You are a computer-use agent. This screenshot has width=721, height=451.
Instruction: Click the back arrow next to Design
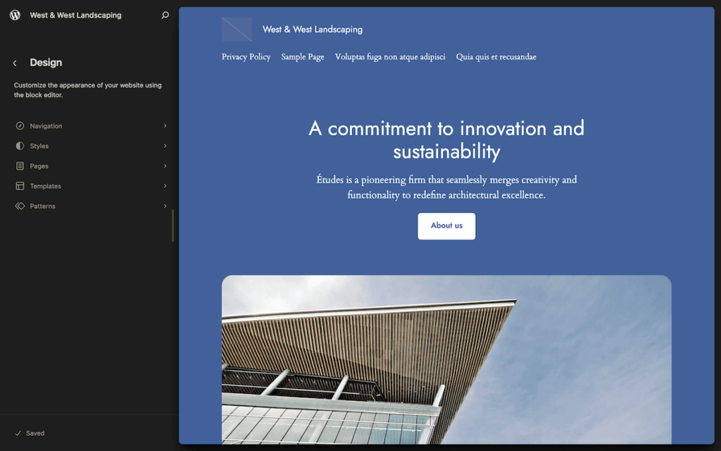pyautogui.click(x=14, y=62)
